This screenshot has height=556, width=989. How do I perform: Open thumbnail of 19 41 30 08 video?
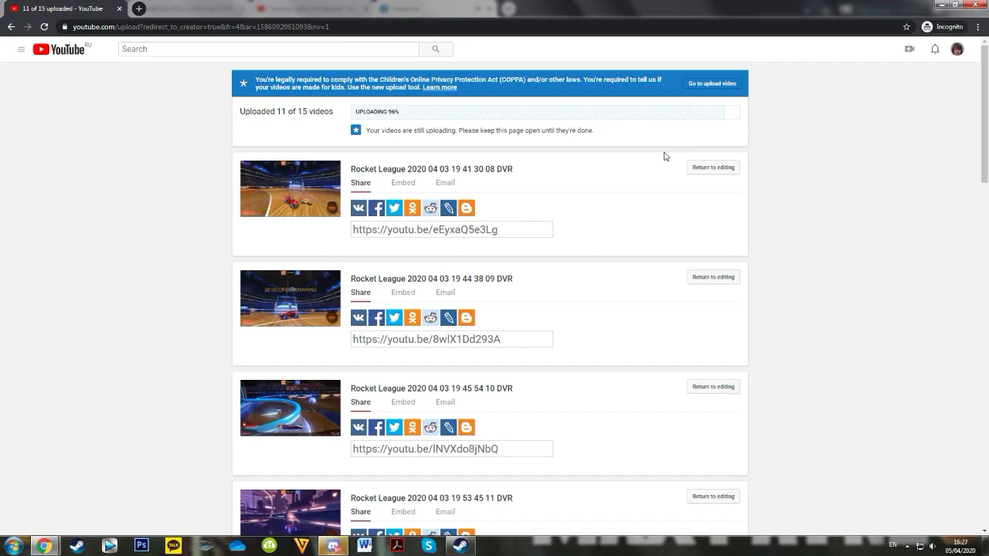point(291,188)
